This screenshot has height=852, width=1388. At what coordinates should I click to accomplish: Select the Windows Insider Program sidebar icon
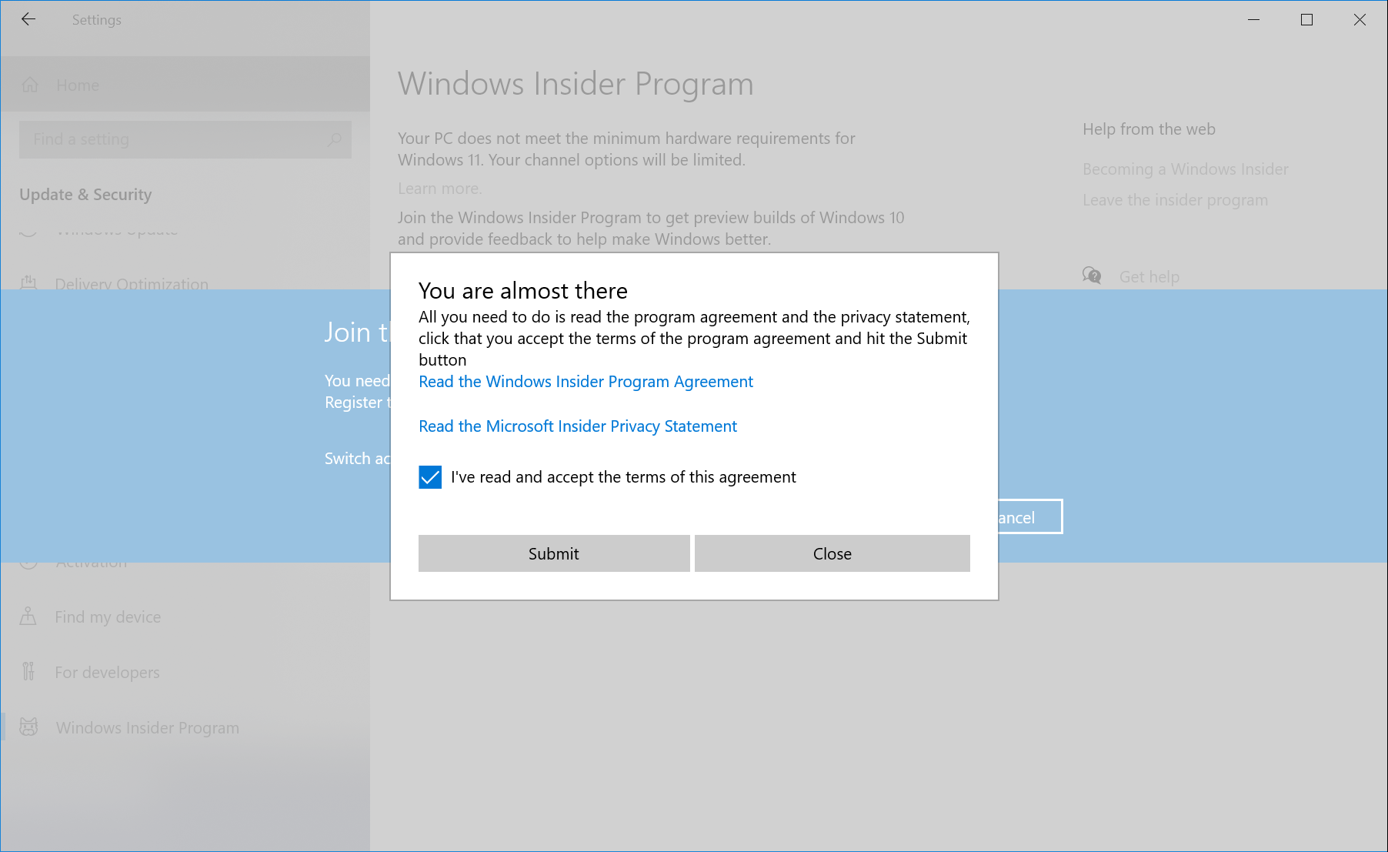point(28,727)
